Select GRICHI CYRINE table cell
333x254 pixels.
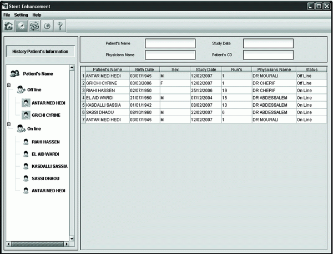pyautogui.click(x=108, y=83)
